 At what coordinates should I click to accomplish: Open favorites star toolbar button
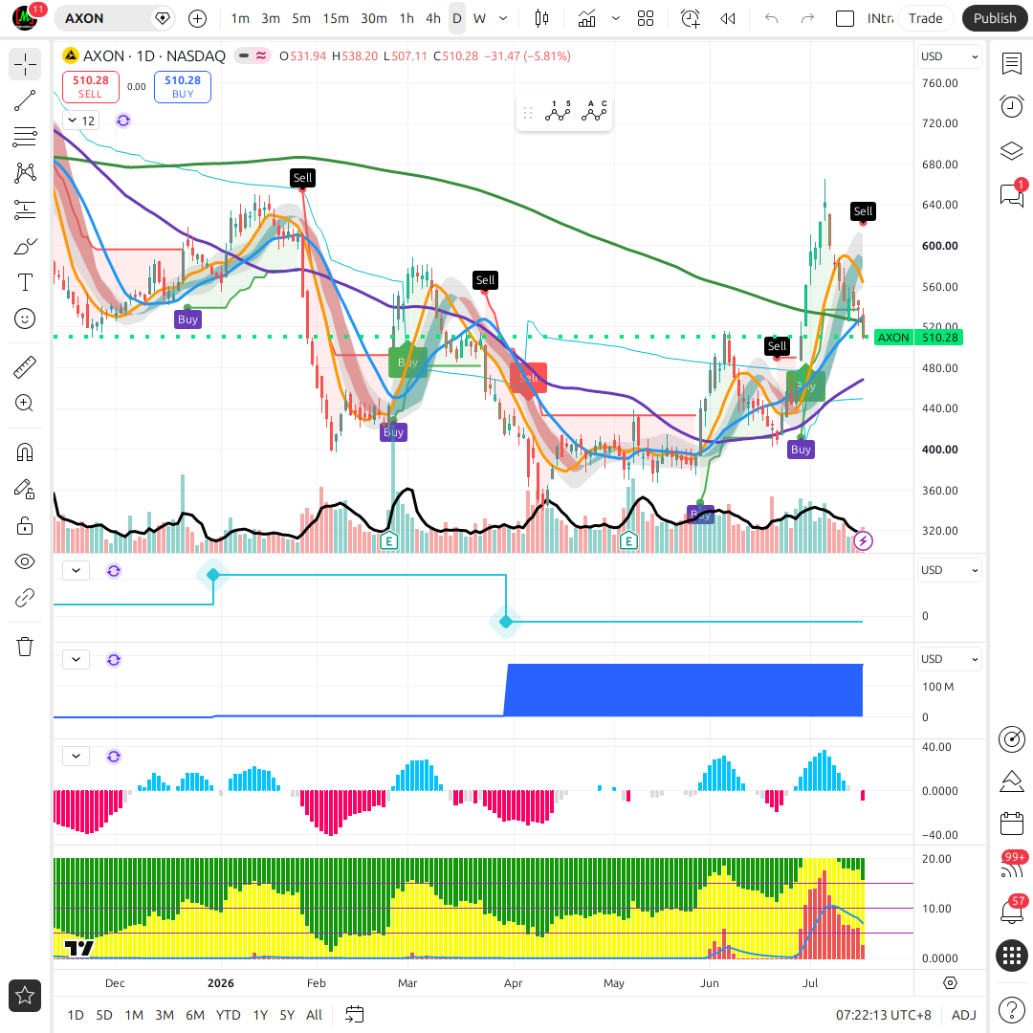(x=25, y=996)
